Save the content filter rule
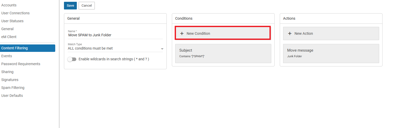410x128 pixels. [70, 6]
